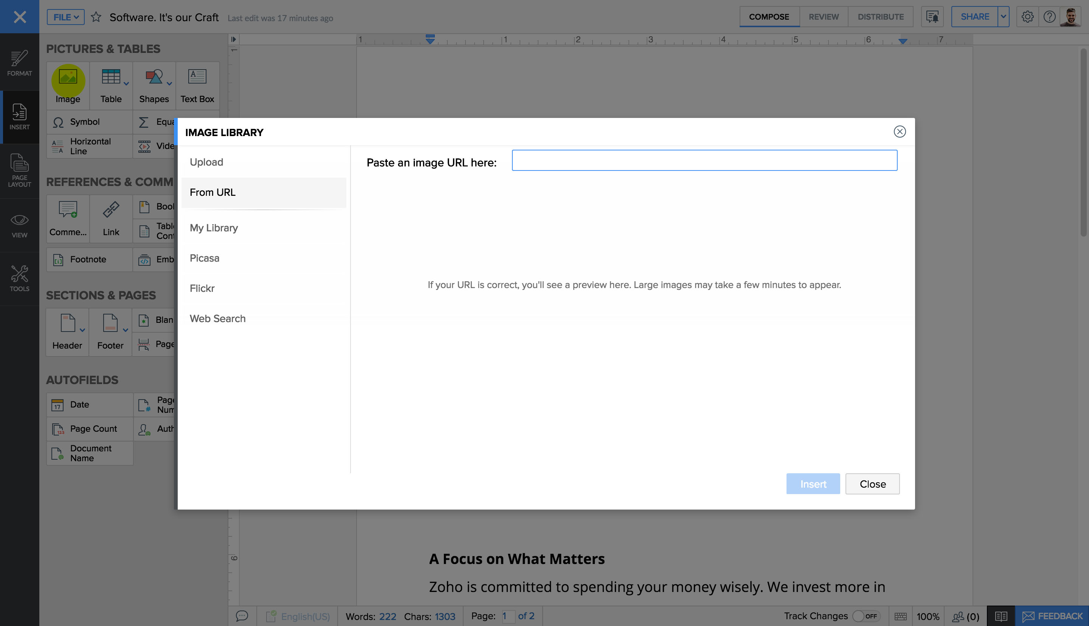Switch to the REVIEW tab

pyautogui.click(x=823, y=16)
